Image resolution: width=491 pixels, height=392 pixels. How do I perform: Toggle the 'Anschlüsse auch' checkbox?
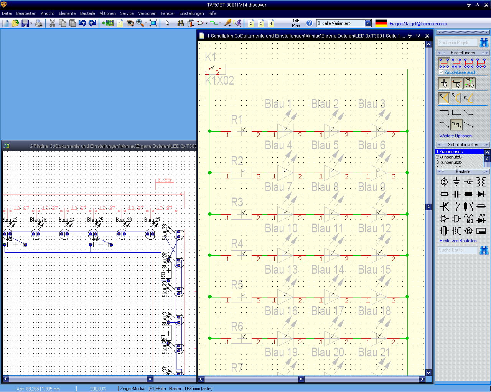[441, 72]
